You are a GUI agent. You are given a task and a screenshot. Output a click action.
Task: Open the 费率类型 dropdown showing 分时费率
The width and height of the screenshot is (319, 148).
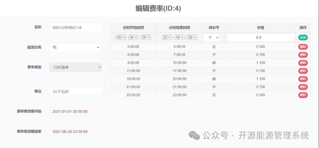tap(76, 67)
